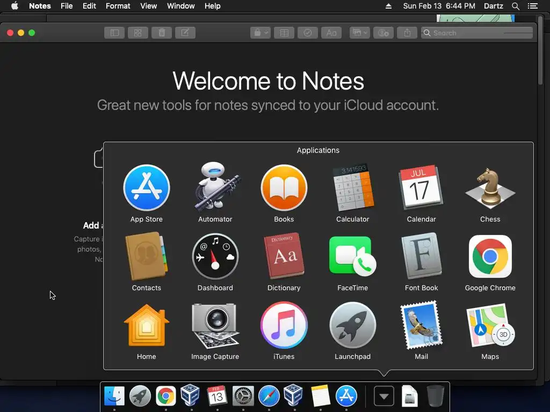Open Calendar showing 13 in the Dock
Screen dimensions: 550x412
point(217,396)
